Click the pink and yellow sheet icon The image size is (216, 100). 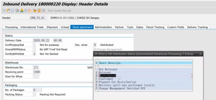30,11
